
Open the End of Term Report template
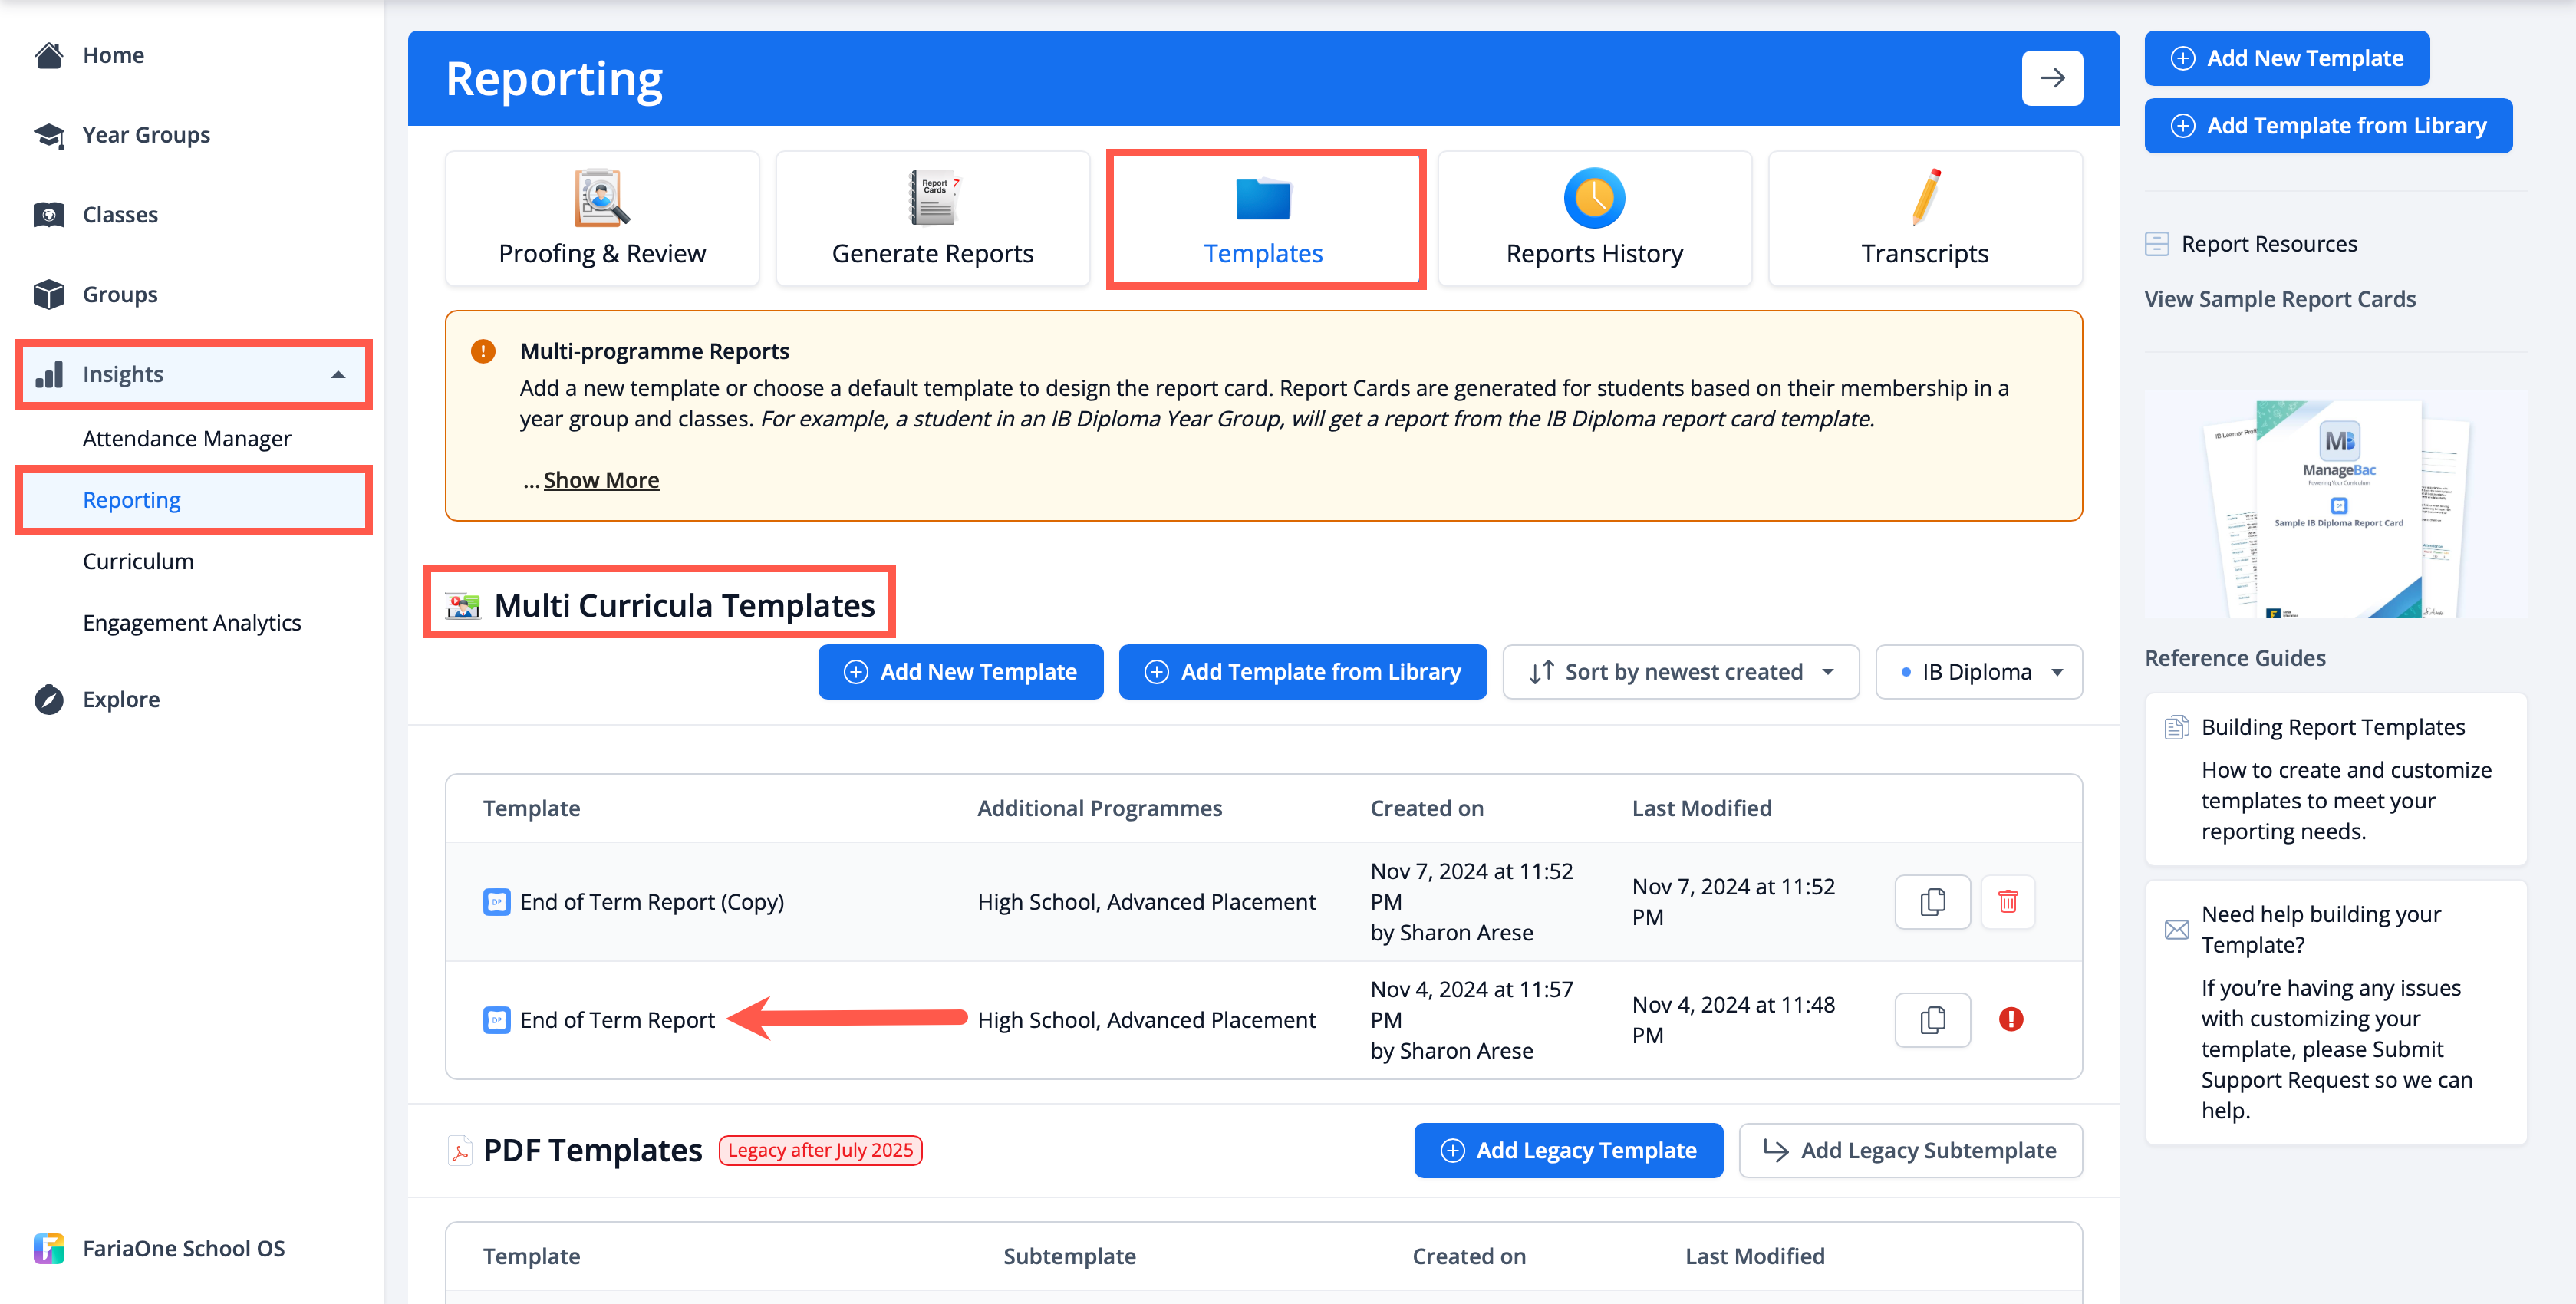coord(616,1020)
